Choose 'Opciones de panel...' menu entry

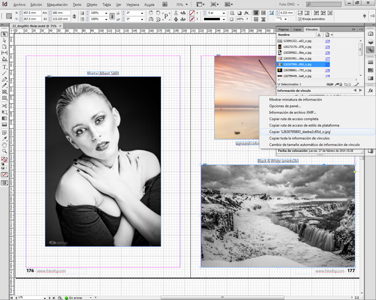[x=285, y=106]
